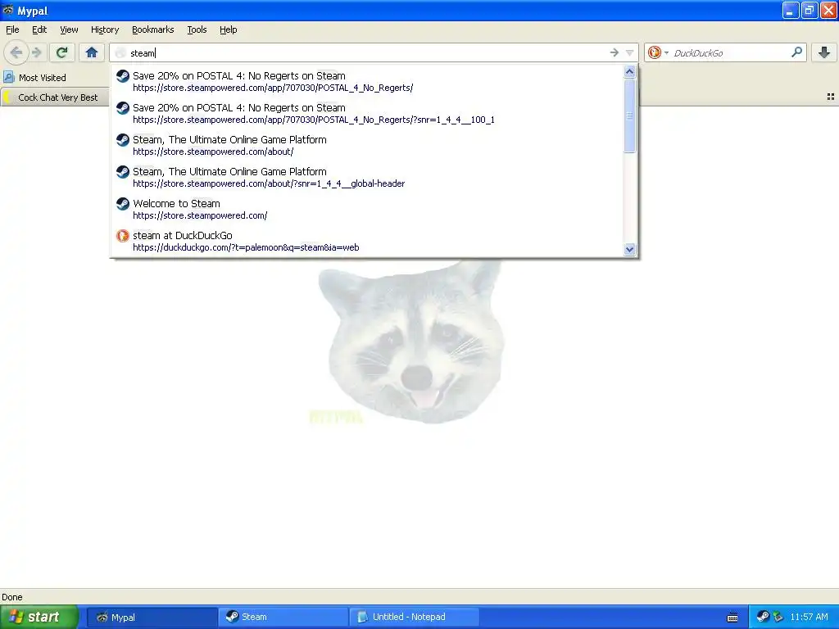Click the Go arrow in the address bar
Screen dimensions: 839x629
(614, 52)
